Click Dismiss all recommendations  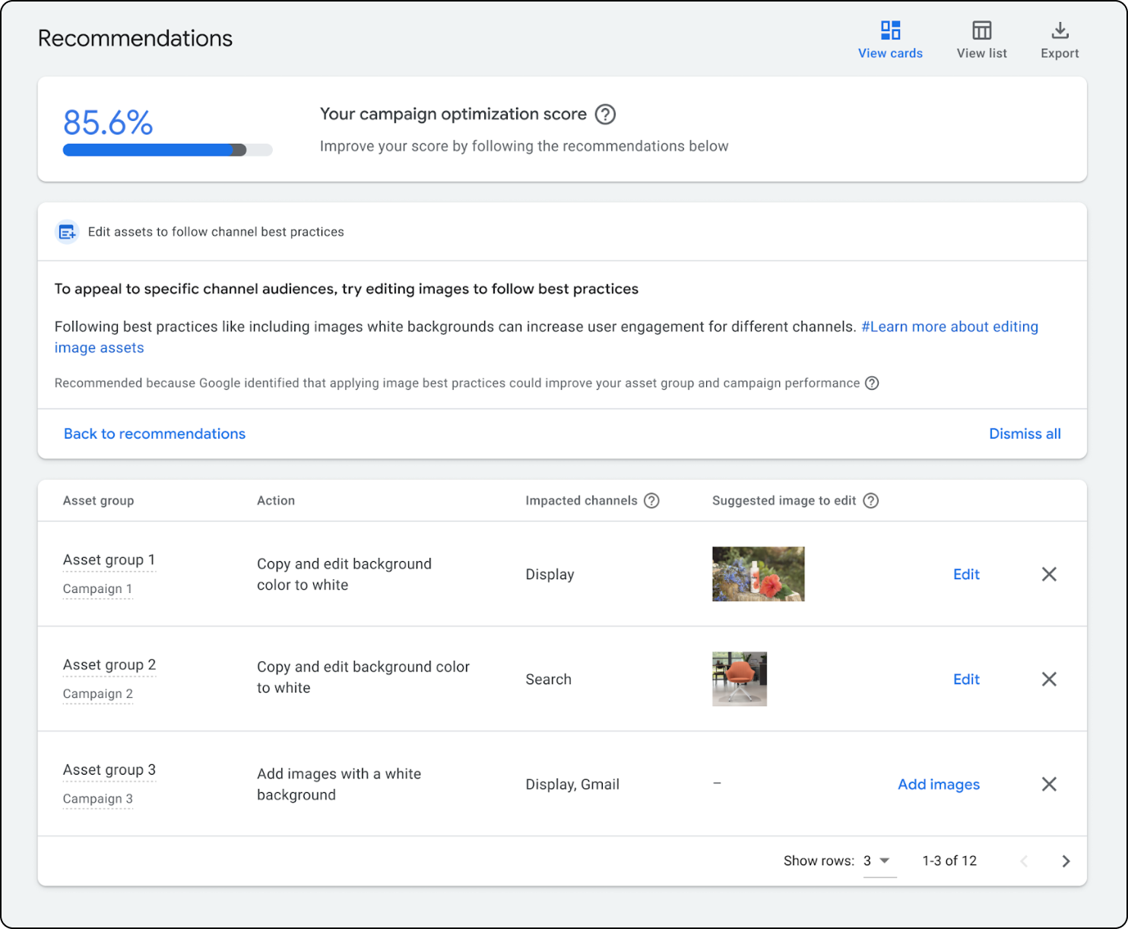coord(1025,433)
